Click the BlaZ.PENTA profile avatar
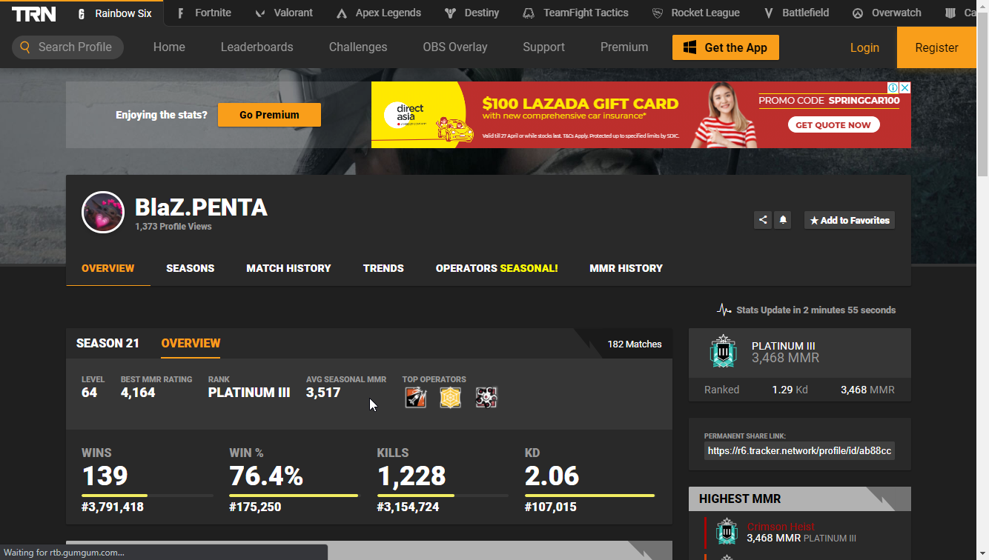 [102, 213]
